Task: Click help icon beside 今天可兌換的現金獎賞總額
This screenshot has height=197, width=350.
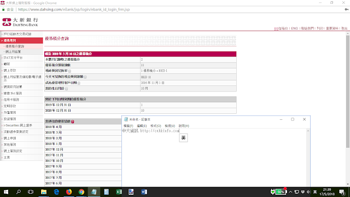Action: 85,77
